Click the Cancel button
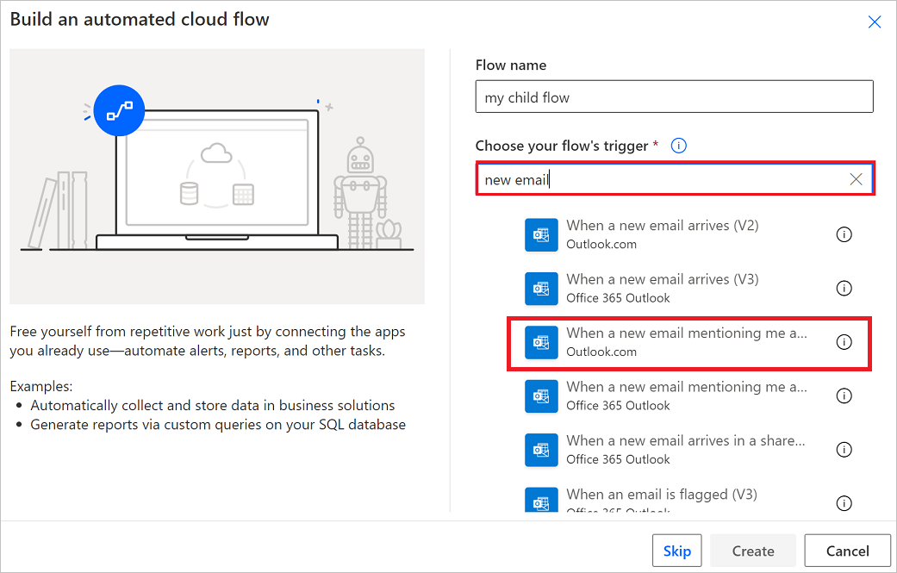 point(847,550)
